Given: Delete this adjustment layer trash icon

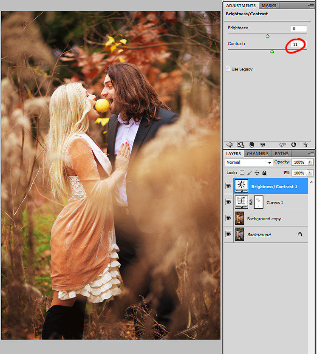Looking at the screenshot, I should pos(305,145).
